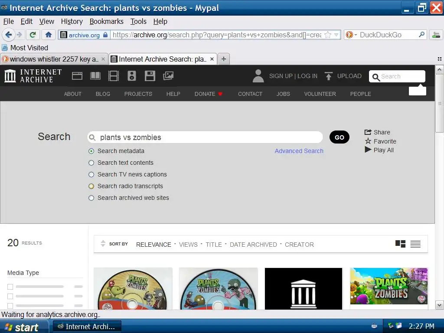This screenshot has width=444, height=333.
Task: Open the Windows start button
Action: pyautogui.click(x=23, y=326)
